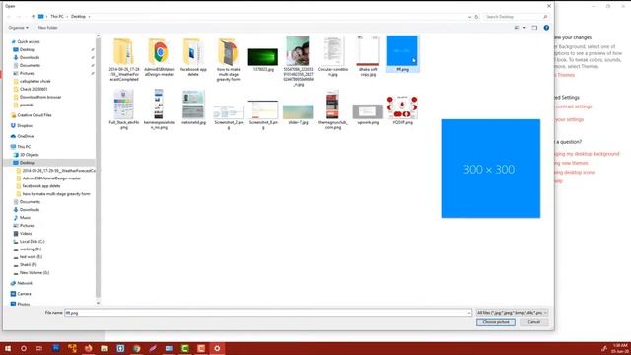Screen dimensions: 631x355
Task: Click New folder button
Action: (48, 28)
